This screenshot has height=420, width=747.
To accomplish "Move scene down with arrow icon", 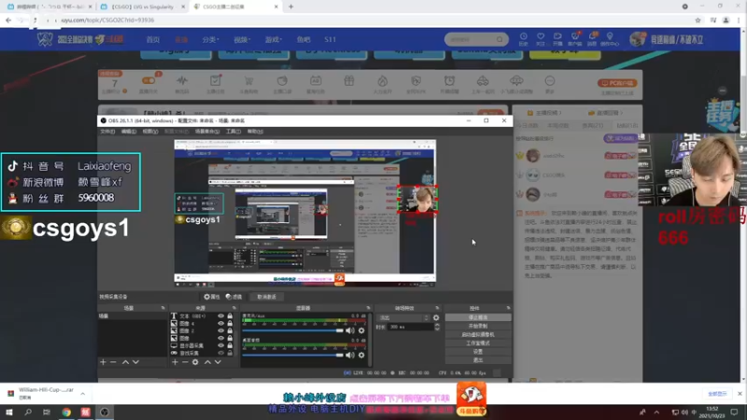I will coord(135,362).
